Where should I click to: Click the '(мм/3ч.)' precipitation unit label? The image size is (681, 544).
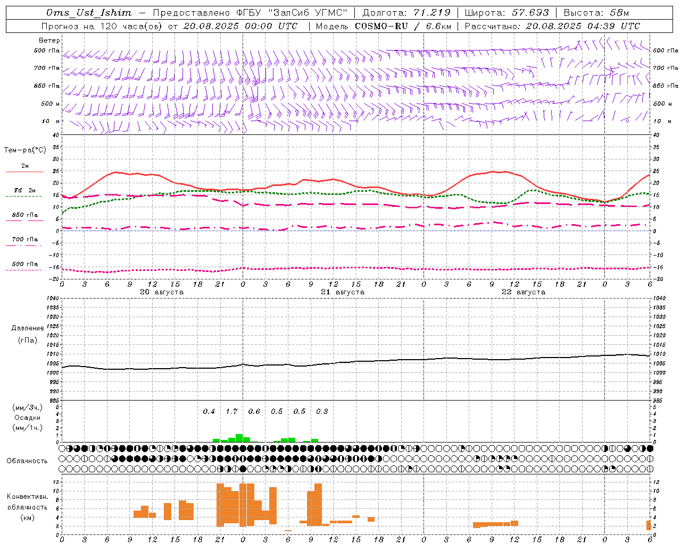tap(28, 407)
